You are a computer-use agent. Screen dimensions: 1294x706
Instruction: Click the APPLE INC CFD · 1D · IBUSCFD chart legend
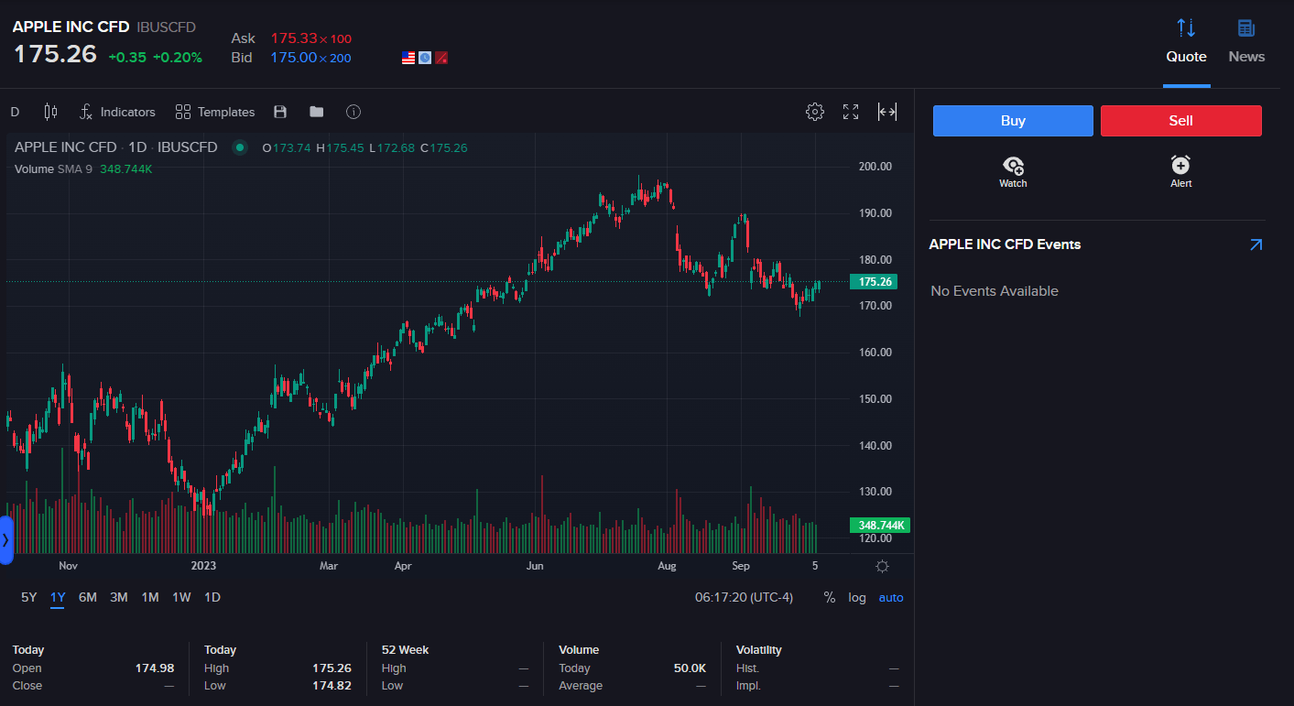116,147
